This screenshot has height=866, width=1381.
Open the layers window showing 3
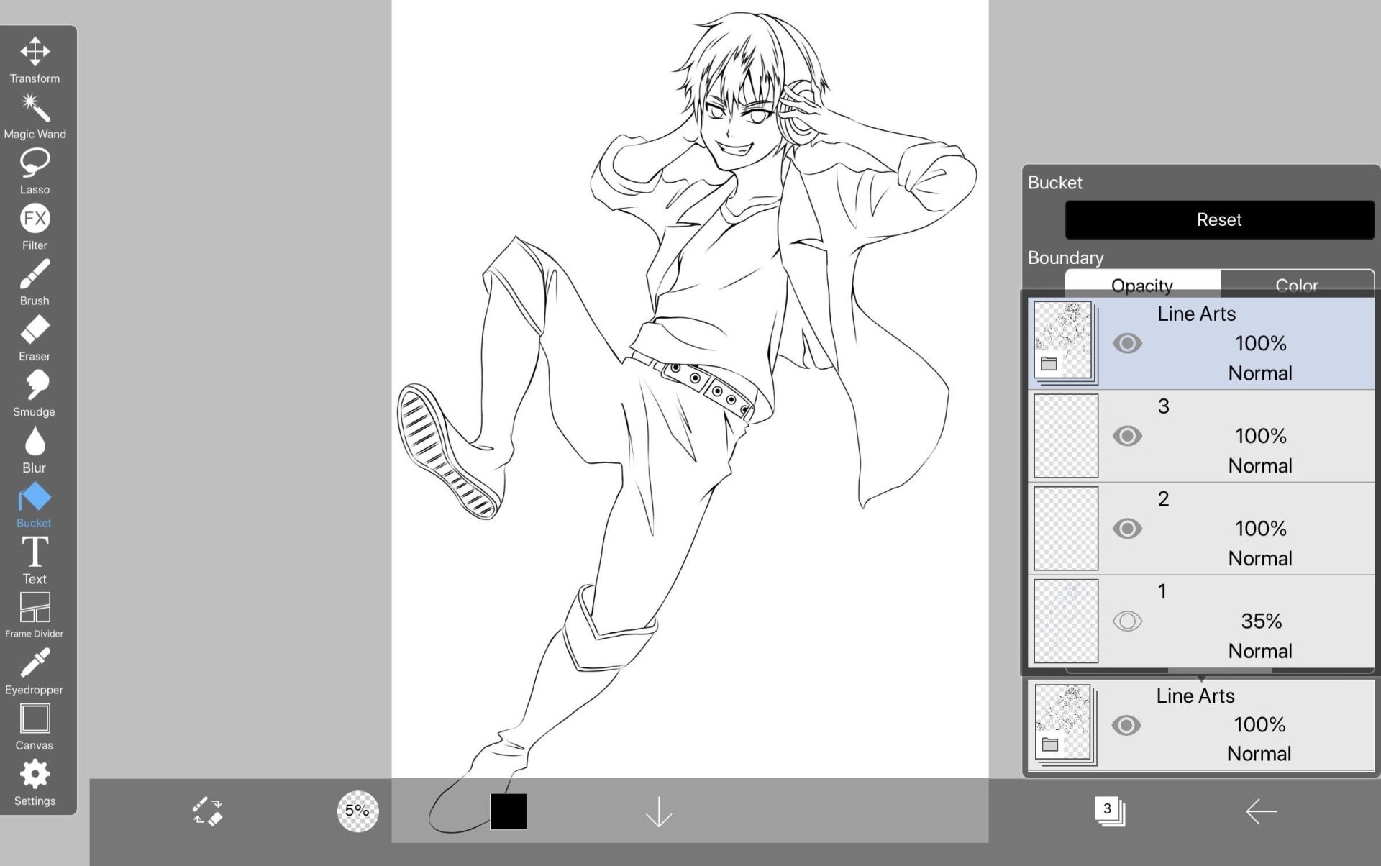point(1109,811)
